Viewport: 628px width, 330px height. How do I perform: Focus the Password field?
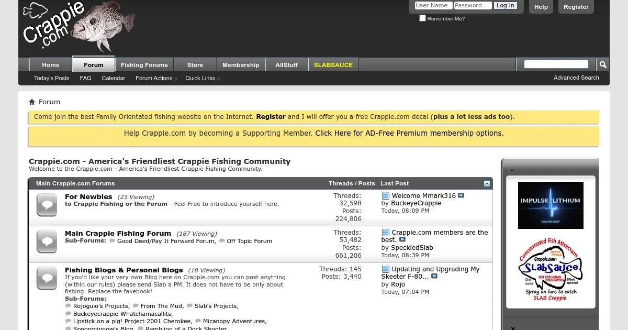click(473, 5)
